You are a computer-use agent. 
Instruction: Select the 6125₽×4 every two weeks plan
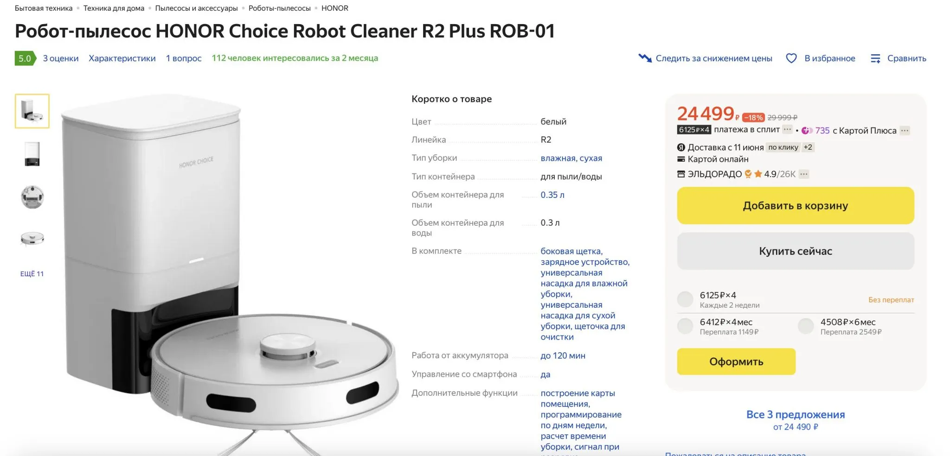pos(685,299)
